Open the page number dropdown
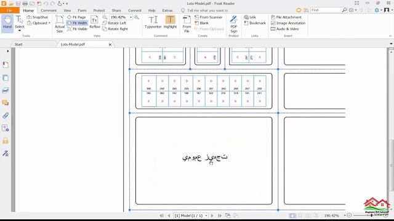Image resolution: width=394 pixels, height=221 pixels. pyautogui.click(x=206, y=215)
